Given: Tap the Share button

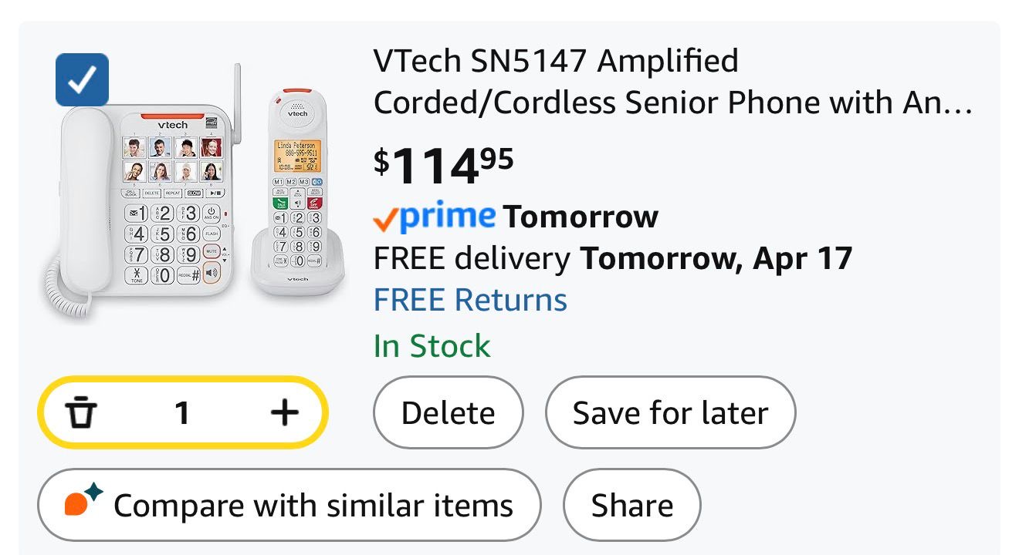Looking at the screenshot, I should tap(631, 506).
